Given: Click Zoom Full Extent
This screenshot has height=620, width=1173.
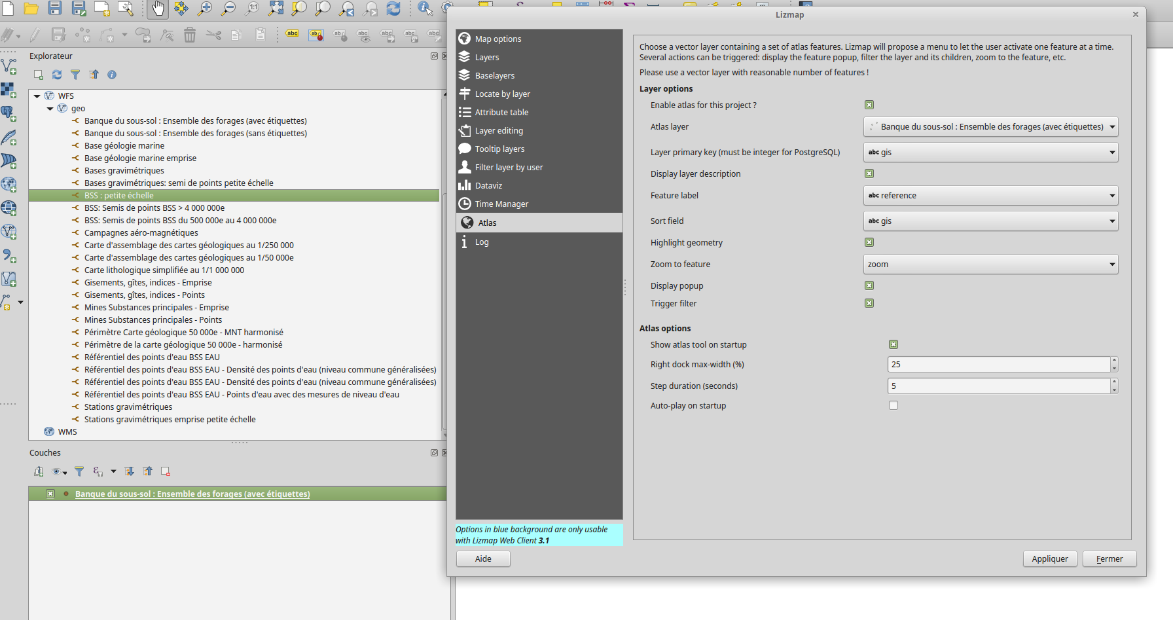Looking at the screenshot, I should pos(274,9).
